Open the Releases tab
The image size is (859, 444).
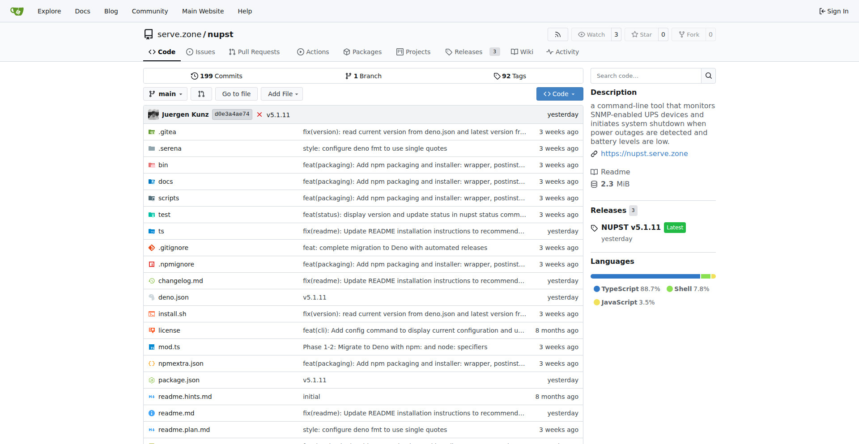(x=468, y=52)
